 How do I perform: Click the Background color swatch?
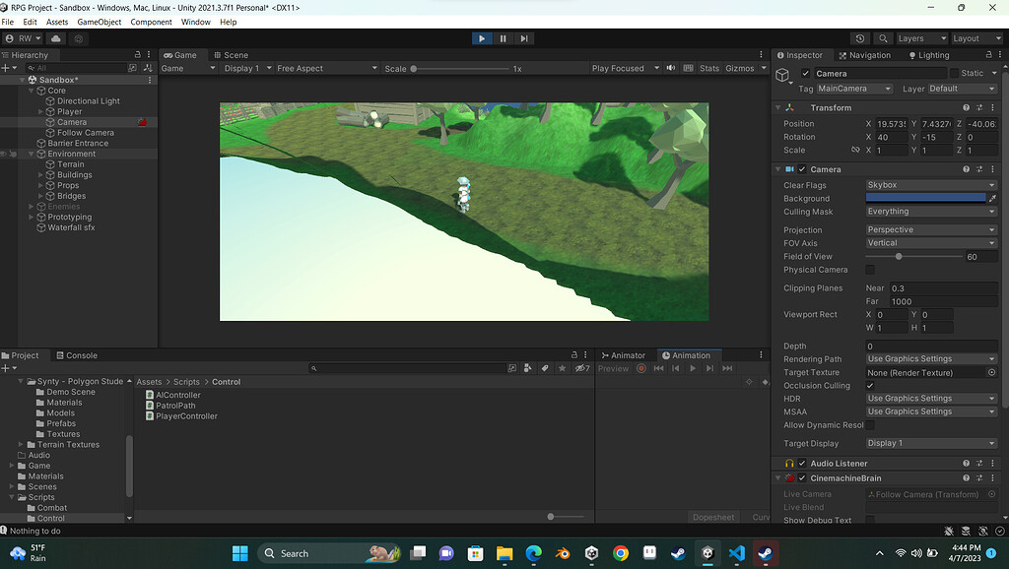coord(926,197)
